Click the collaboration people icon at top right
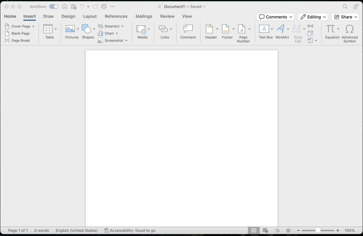 pyautogui.click(x=356, y=6)
